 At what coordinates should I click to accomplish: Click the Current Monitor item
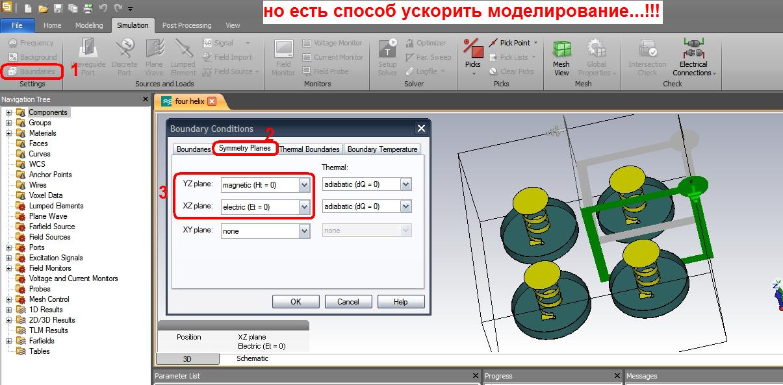click(333, 57)
